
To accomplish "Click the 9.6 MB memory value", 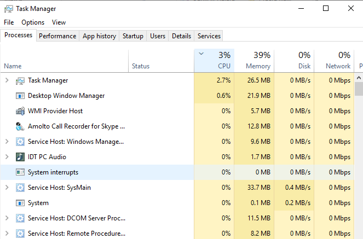I will pyautogui.click(x=261, y=142).
